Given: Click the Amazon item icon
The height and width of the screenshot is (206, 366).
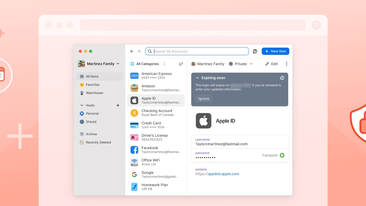Looking at the screenshot, I should click(134, 88).
